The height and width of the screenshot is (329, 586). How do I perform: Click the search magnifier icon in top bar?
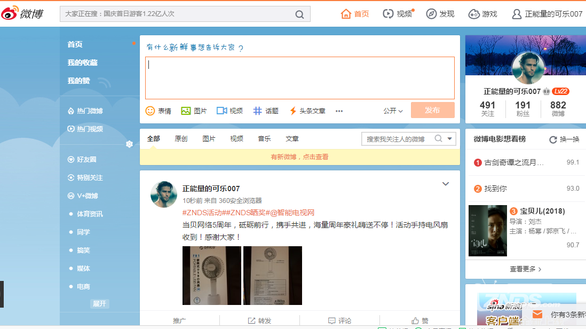coord(300,14)
